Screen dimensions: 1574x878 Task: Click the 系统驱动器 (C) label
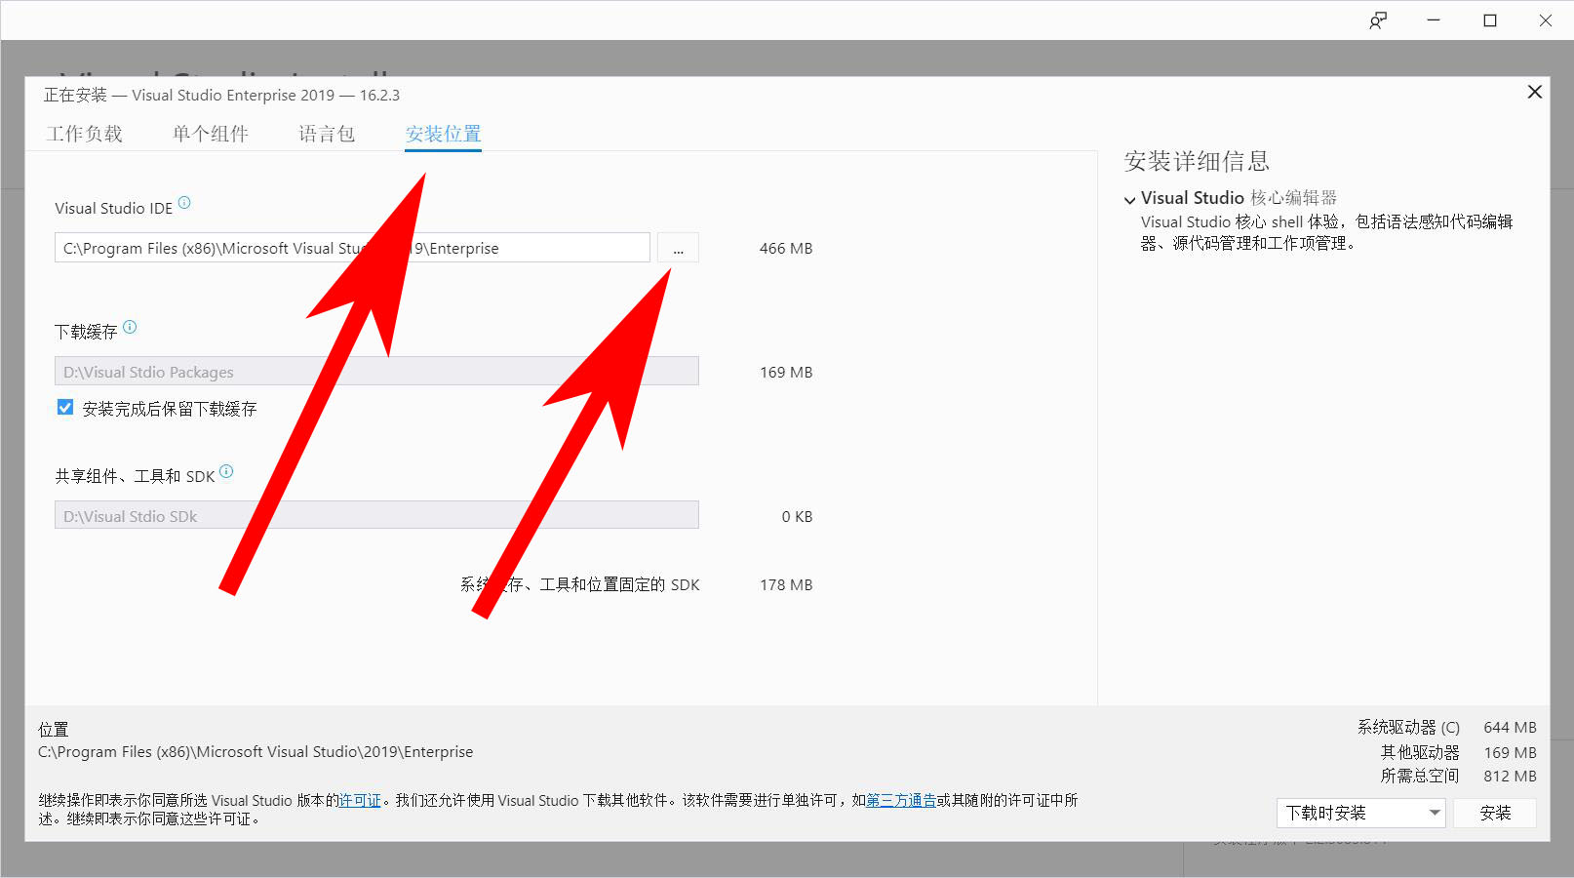[1408, 727]
